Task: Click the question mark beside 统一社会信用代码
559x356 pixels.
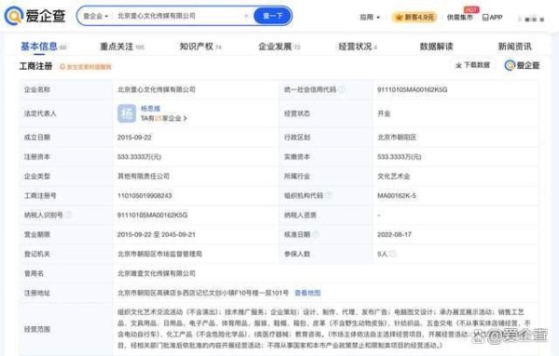Action: coord(342,89)
